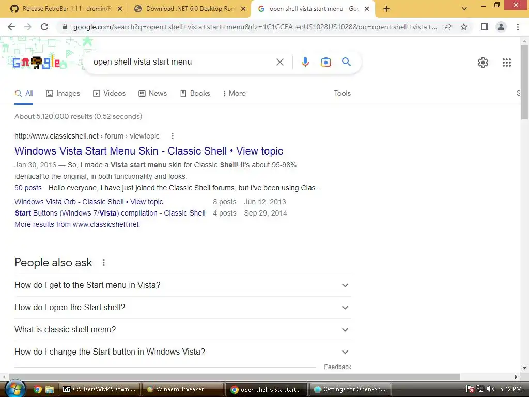The height and width of the screenshot is (397, 529).
Task: Share this page icon in address bar
Action: click(x=447, y=27)
